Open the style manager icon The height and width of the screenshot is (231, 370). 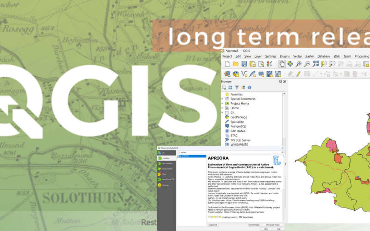(269, 64)
